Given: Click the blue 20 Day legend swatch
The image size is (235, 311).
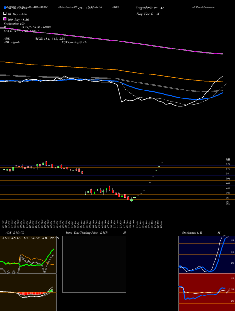Looking at the screenshot, I should click(5, 8).
